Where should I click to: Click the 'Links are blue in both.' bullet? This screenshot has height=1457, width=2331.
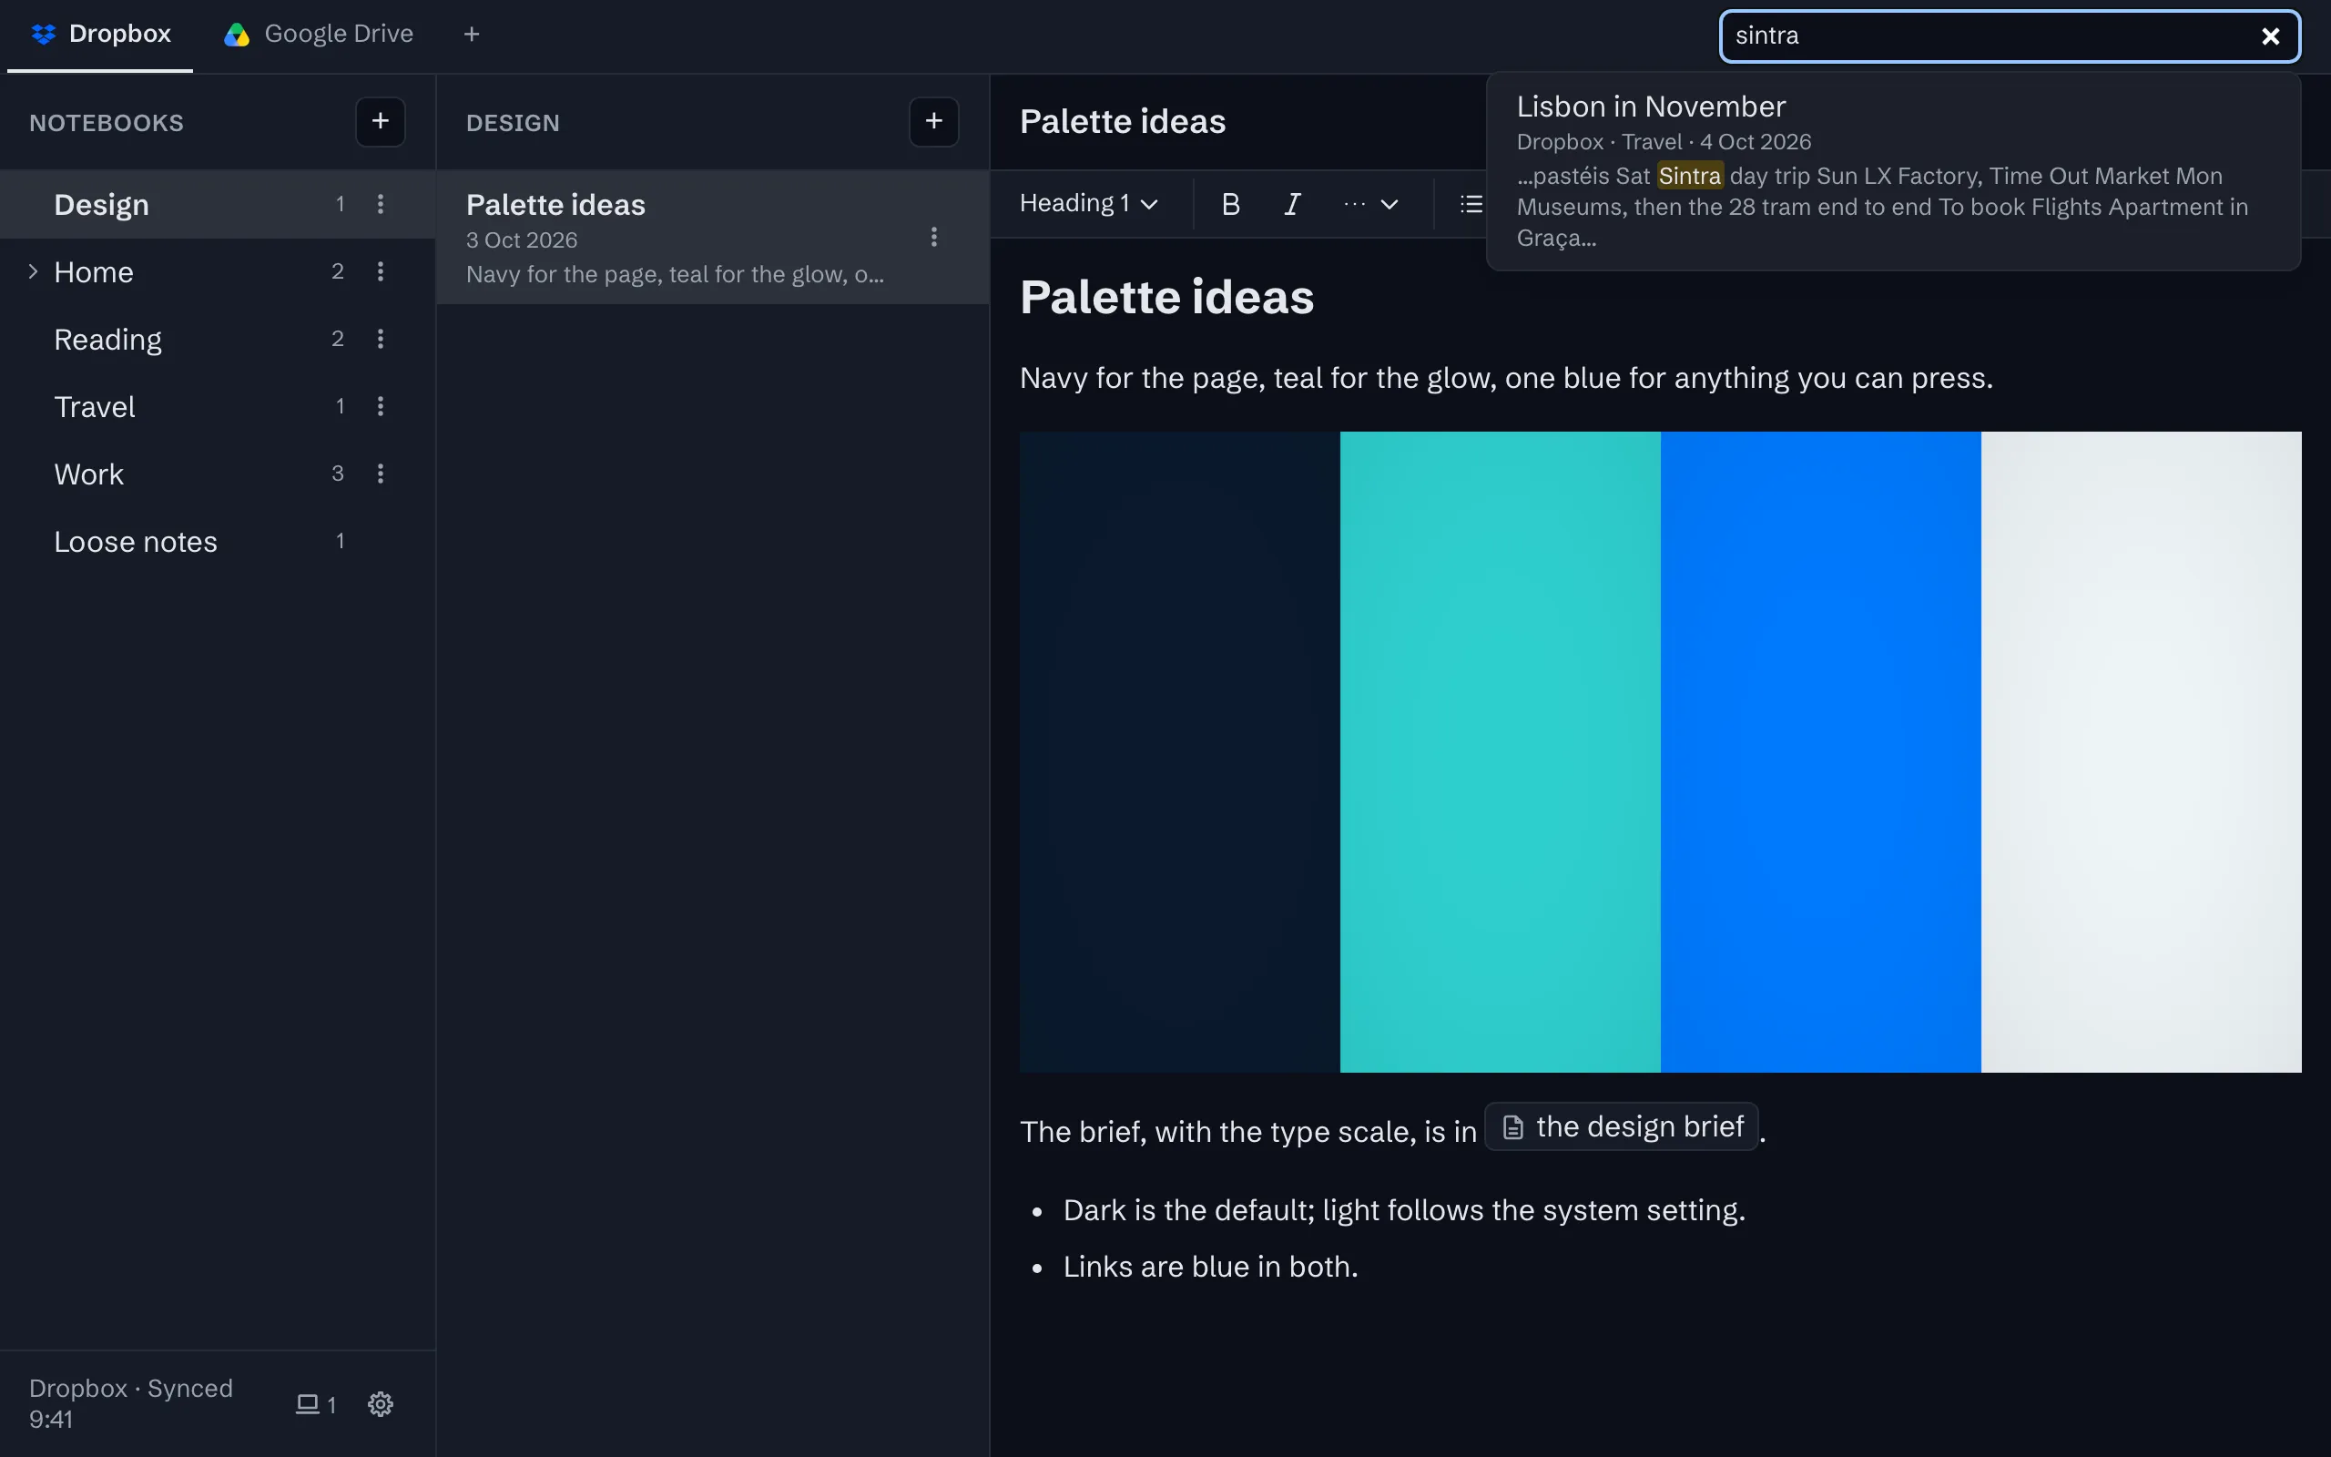pos(1210,1266)
